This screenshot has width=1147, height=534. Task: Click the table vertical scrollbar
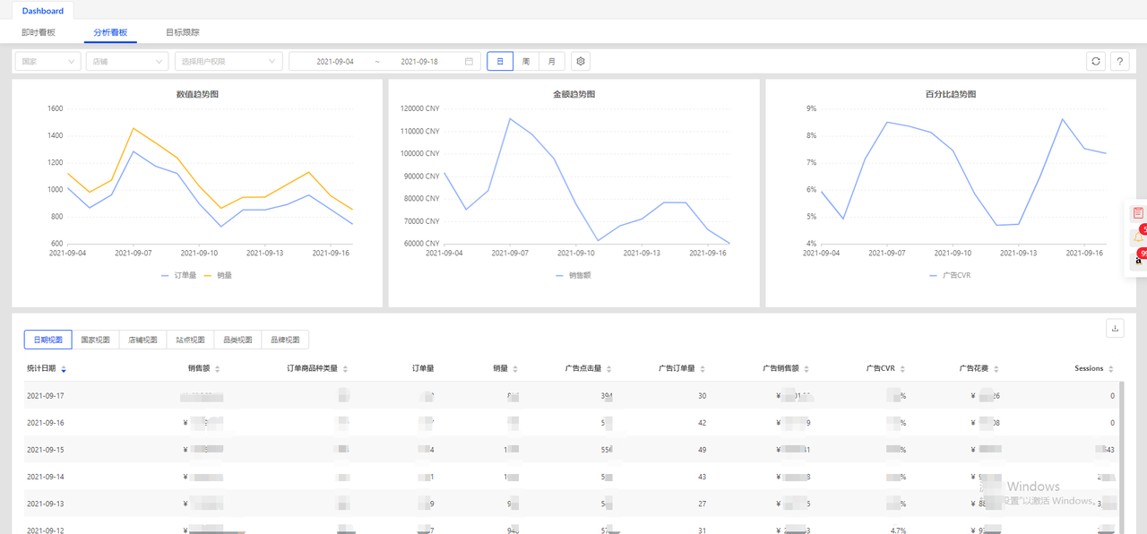coord(1122,457)
